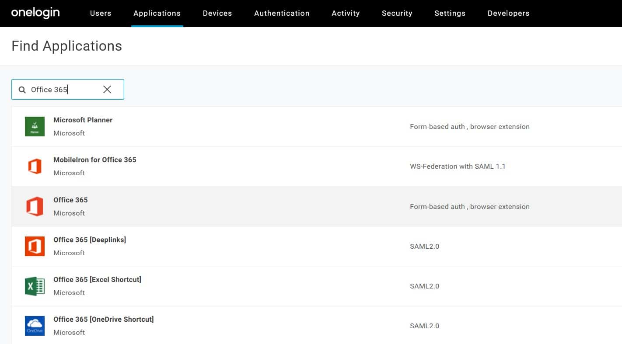
Task: Open the Authentication menu
Action: (x=282, y=13)
